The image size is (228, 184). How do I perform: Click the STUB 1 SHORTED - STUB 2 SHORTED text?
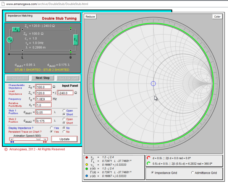(42, 70)
